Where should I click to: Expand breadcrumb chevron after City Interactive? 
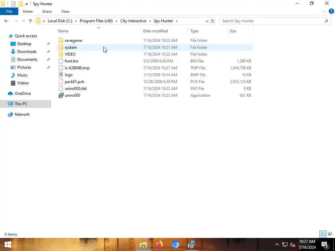tap(150, 21)
